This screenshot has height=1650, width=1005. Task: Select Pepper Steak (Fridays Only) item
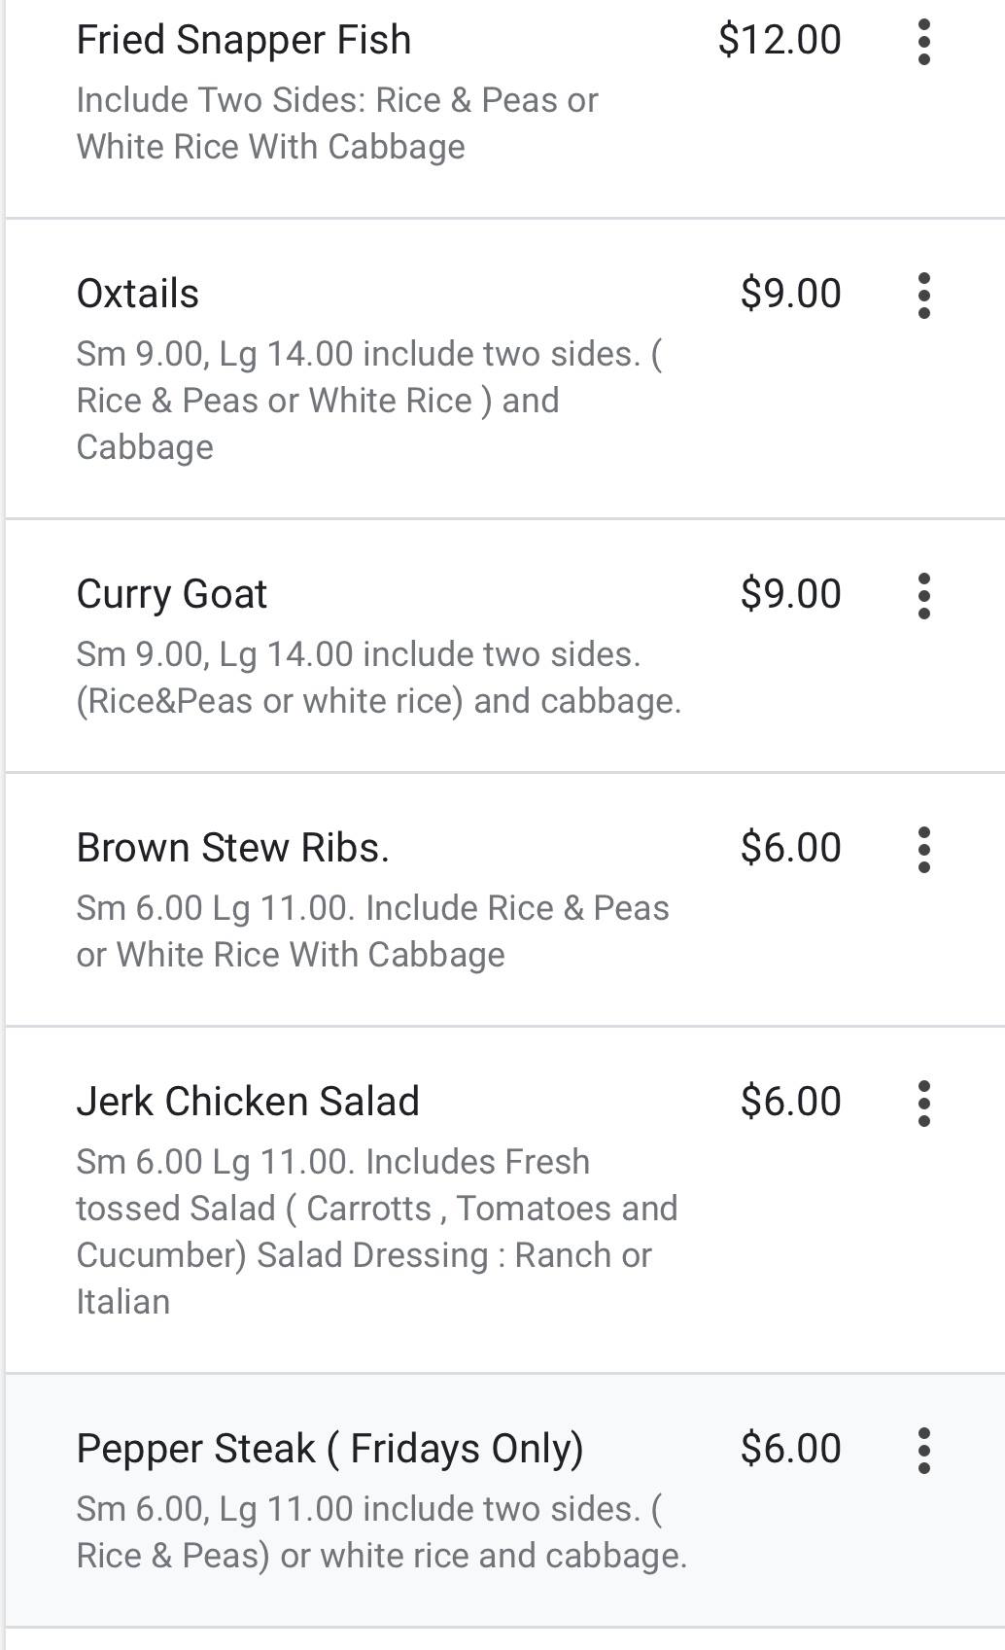(x=330, y=1449)
